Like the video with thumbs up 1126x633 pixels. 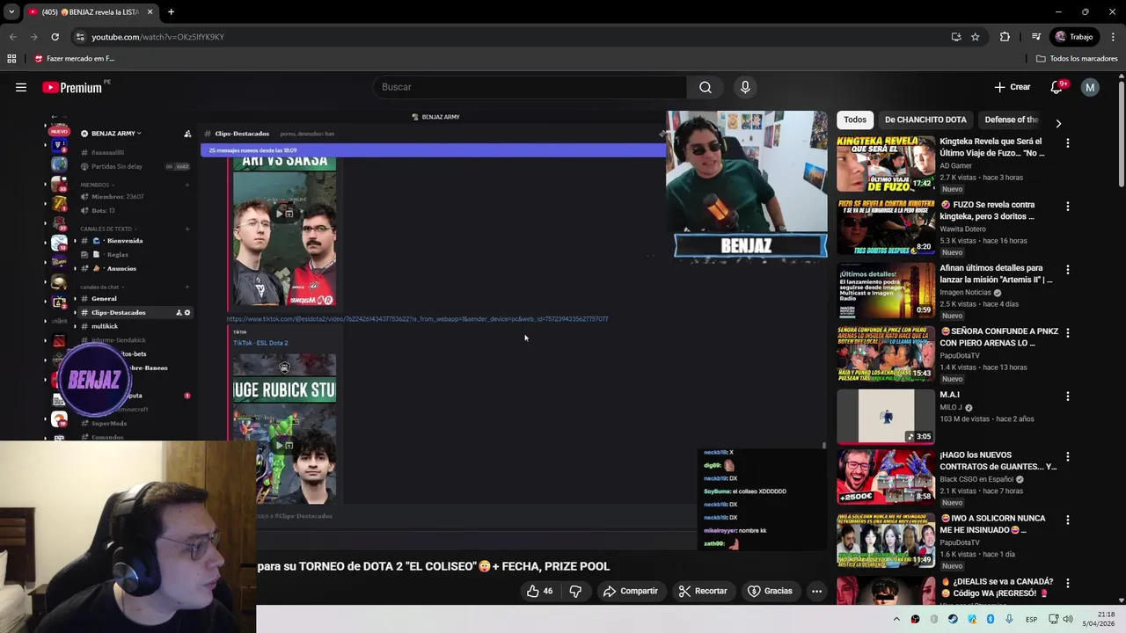pos(539,591)
